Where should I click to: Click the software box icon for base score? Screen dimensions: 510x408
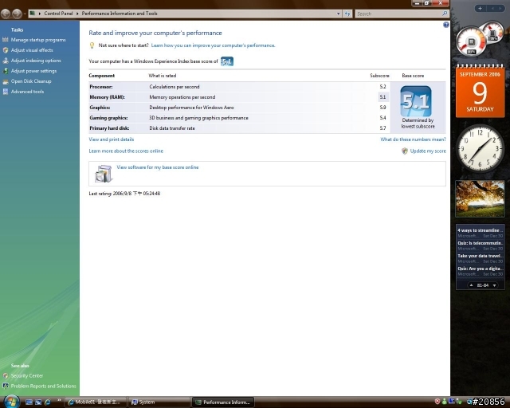[104, 174]
